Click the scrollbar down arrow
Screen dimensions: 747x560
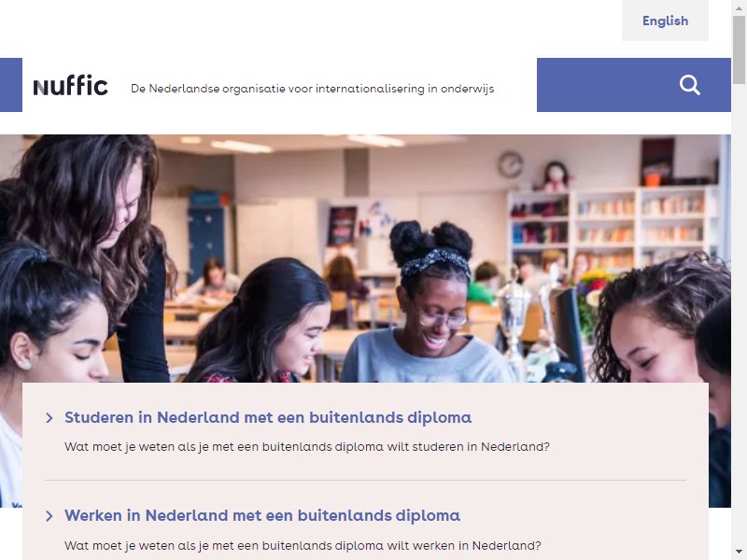(x=739, y=552)
